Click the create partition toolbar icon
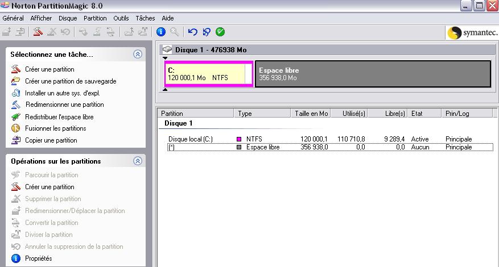Screen dimensions: 499x267 coord(38,32)
